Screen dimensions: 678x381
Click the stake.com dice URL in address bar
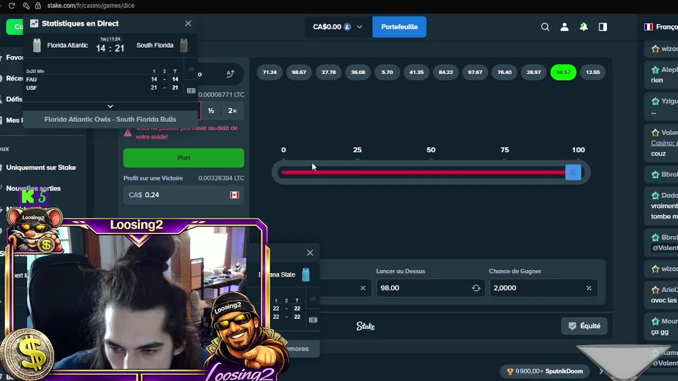tap(91, 5)
